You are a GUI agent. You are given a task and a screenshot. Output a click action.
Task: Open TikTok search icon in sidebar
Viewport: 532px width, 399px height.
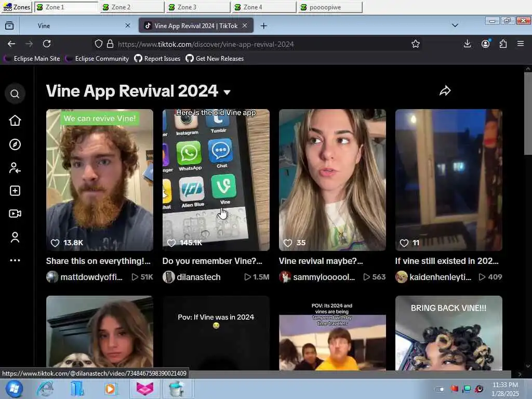point(15,94)
